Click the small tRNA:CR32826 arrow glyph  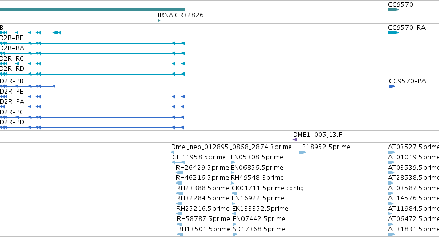pos(159,21)
